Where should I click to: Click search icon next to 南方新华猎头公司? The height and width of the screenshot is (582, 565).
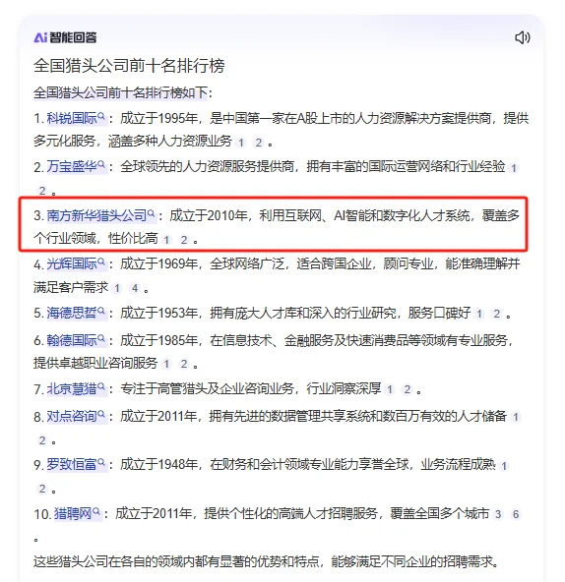tap(151, 213)
